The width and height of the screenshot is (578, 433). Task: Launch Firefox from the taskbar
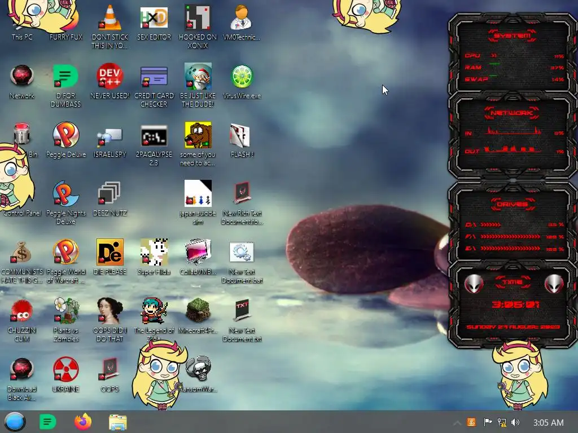click(83, 422)
